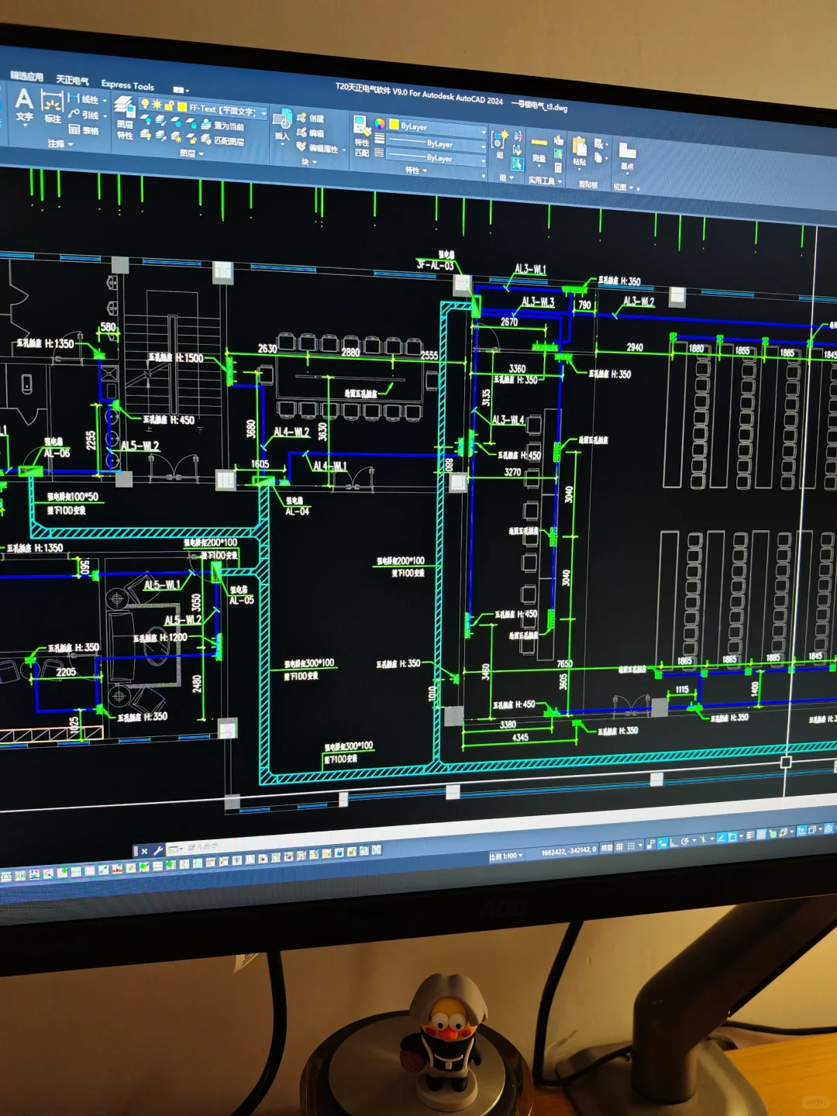837x1116 pixels.
Task: Expand the 组 panel
Action: pos(507,177)
